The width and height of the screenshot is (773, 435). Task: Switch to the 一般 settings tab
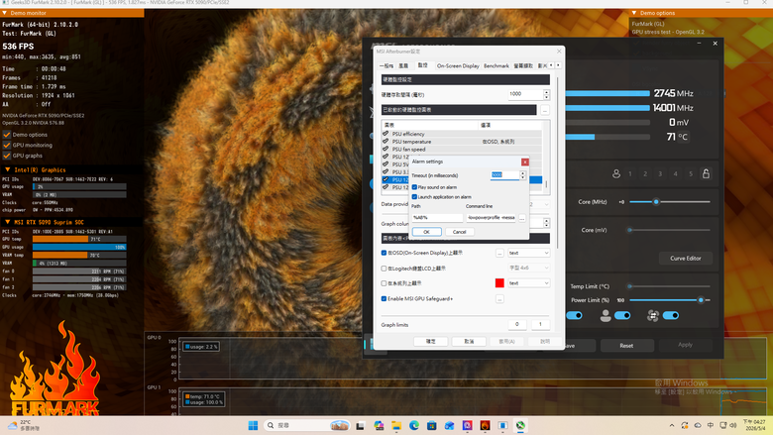point(386,65)
